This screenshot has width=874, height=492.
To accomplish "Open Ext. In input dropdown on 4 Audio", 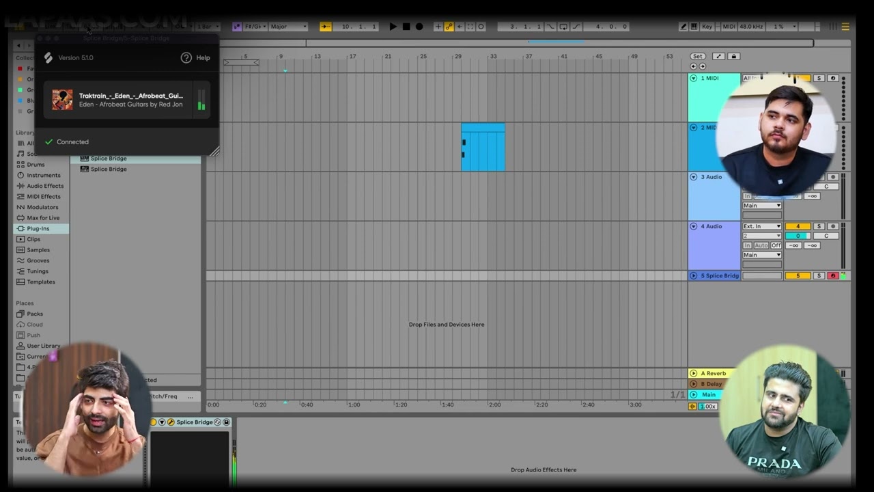I will tap(762, 226).
